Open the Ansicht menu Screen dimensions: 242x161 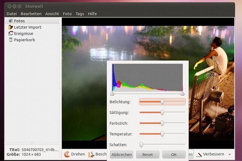(x=52, y=14)
